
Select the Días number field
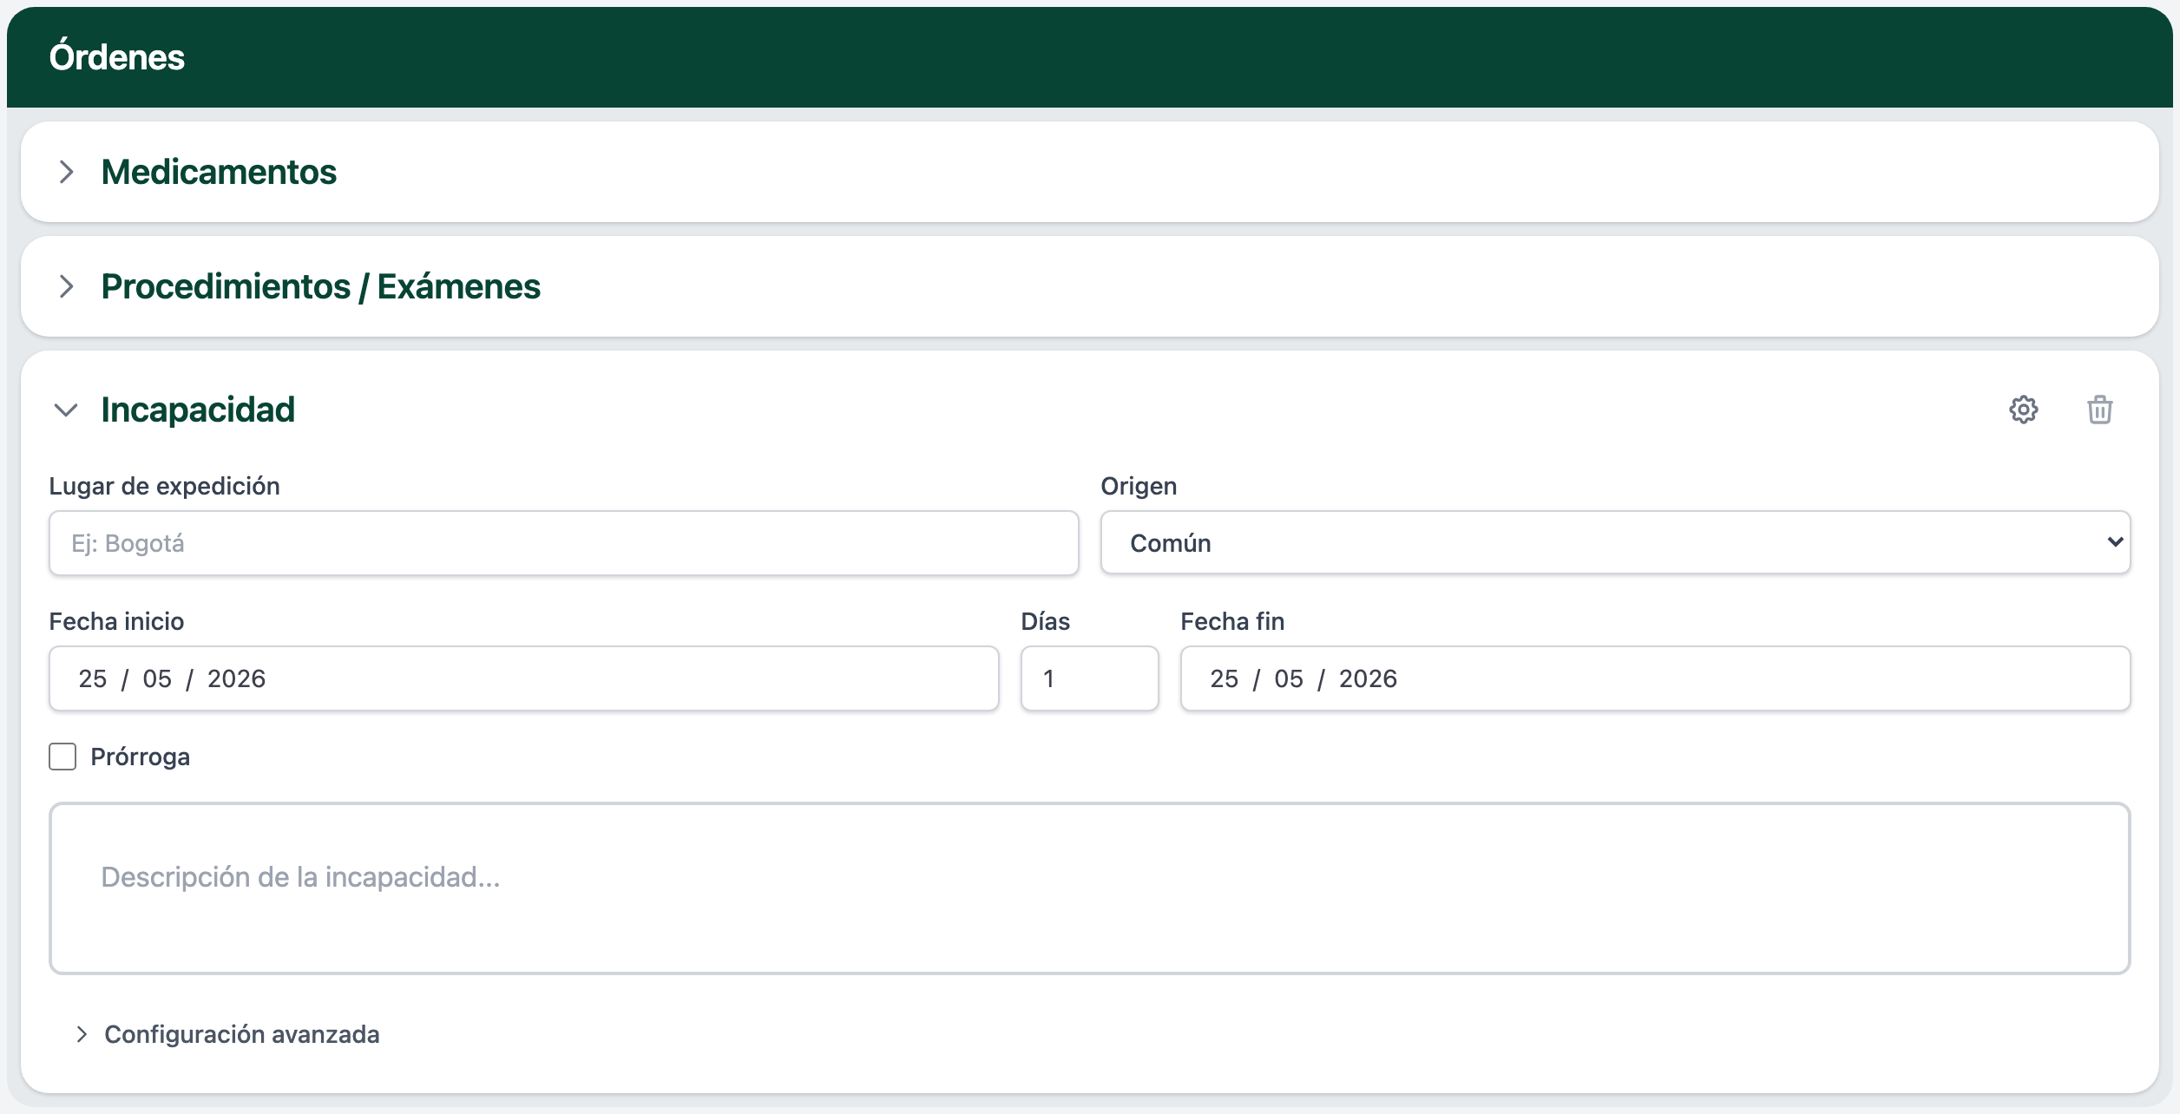pos(1090,678)
